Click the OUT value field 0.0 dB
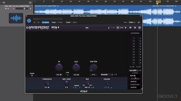 (76, 75)
